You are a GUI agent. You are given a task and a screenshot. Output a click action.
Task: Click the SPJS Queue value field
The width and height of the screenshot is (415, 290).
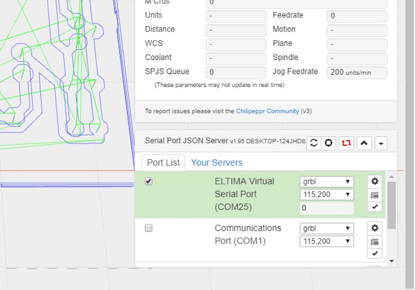236,72
